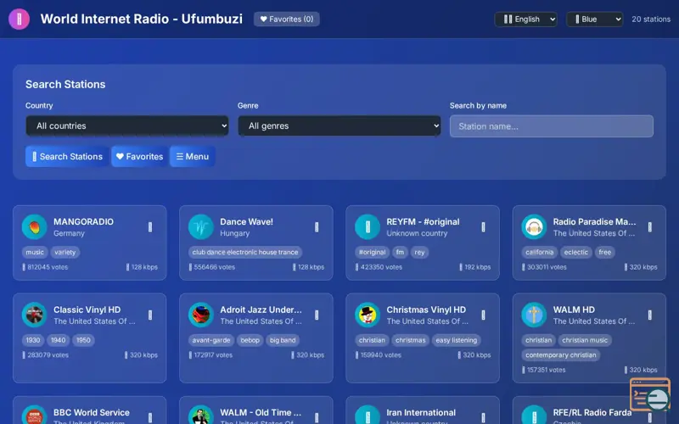
Task: Open the English language dropdown
Action: (x=525, y=19)
